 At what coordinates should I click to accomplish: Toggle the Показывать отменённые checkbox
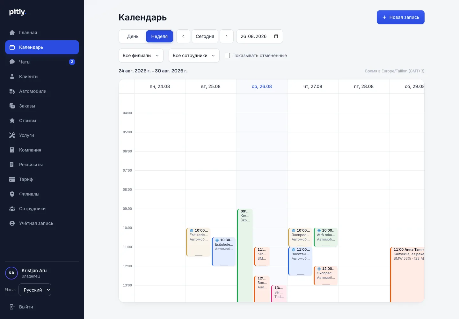pos(227,56)
